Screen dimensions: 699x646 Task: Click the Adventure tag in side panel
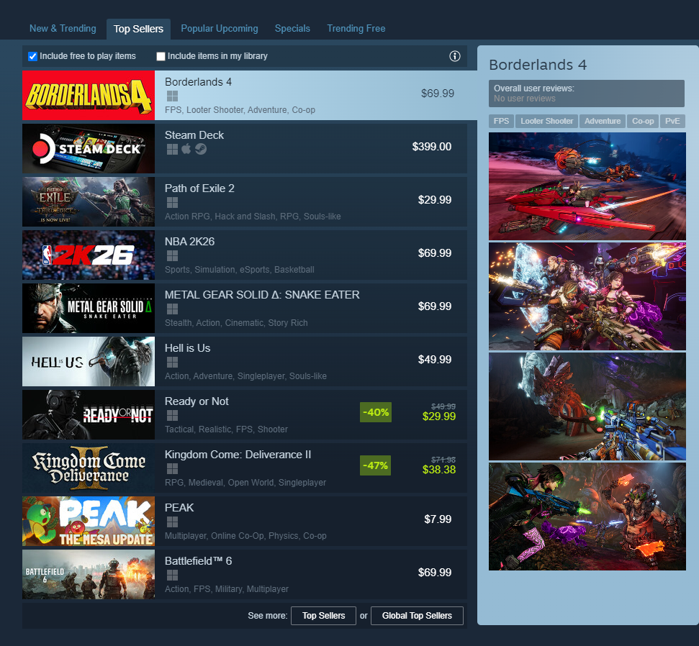pyautogui.click(x=603, y=121)
